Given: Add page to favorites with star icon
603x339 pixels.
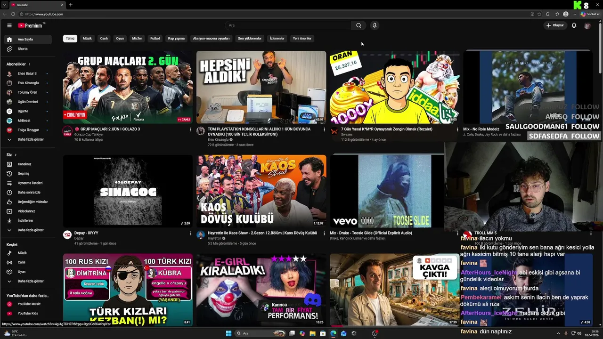Looking at the screenshot, I should click(x=539, y=14).
